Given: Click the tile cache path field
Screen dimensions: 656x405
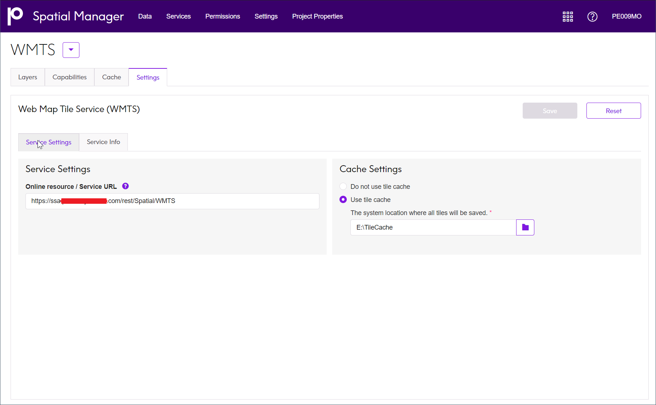Looking at the screenshot, I should [x=433, y=227].
